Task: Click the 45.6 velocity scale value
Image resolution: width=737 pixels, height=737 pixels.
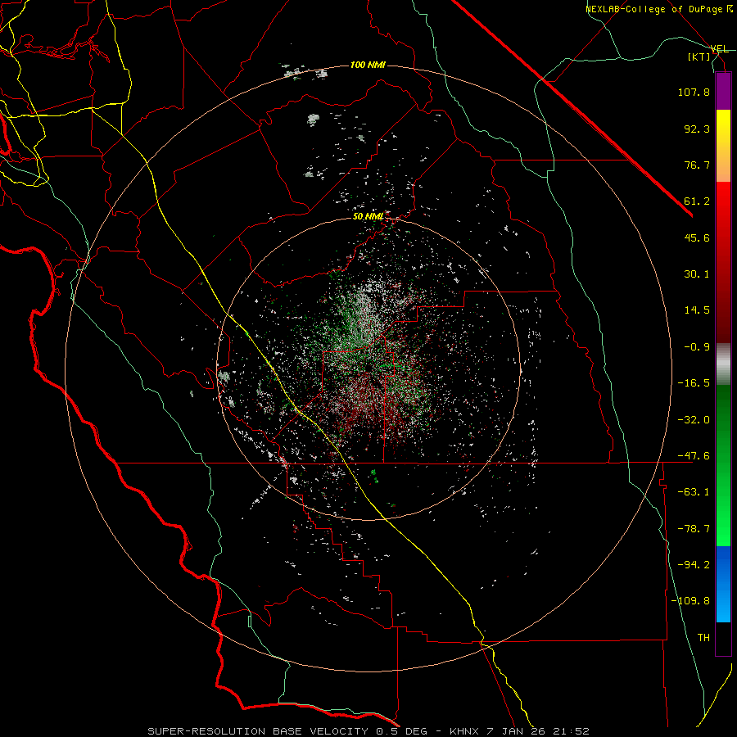Action: pyautogui.click(x=697, y=237)
